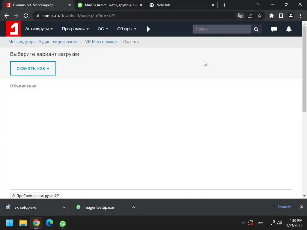Open the volume speaker tray icon
The width and height of the screenshot is (307, 230).
(x=279, y=223)
